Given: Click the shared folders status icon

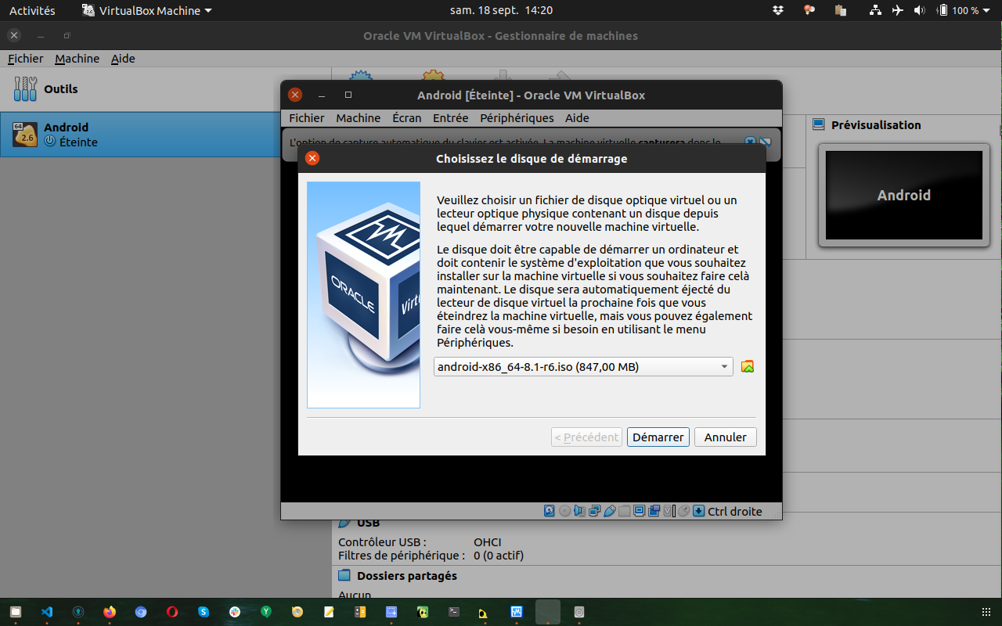Looking at the screenshot, I should pos(624,511).
